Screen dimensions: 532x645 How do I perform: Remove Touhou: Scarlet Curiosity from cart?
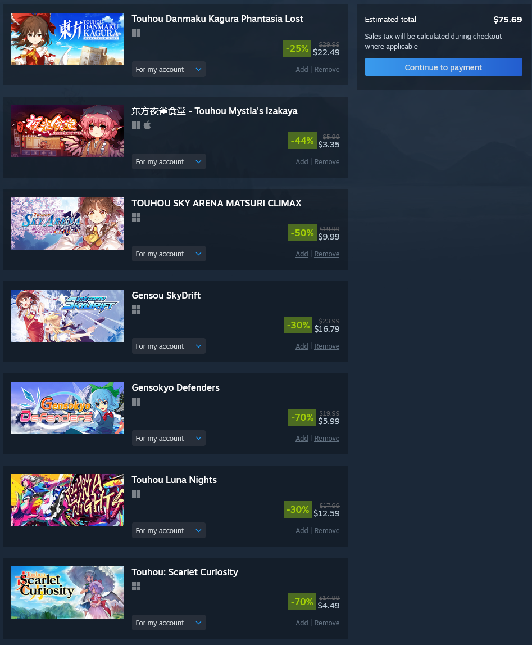tap(326, 623)
